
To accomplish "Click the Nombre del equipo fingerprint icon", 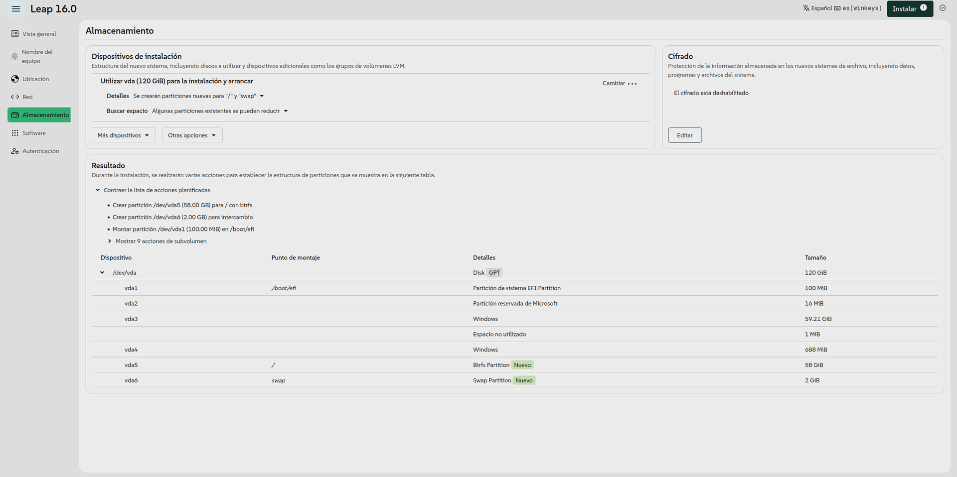I will (x=14, y=56).
